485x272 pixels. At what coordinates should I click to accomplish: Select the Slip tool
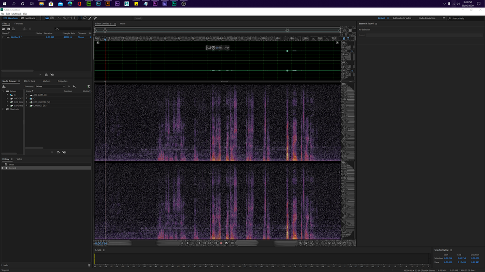69,18
